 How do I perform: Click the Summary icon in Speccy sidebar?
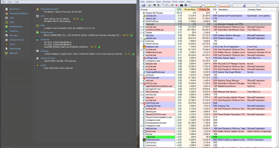[x=6, y=9]
